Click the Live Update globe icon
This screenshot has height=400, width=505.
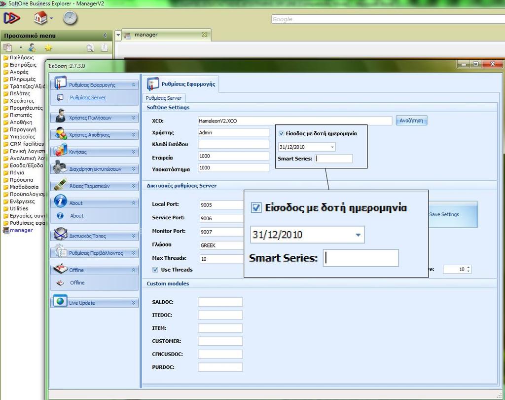(x=60, y=301)
